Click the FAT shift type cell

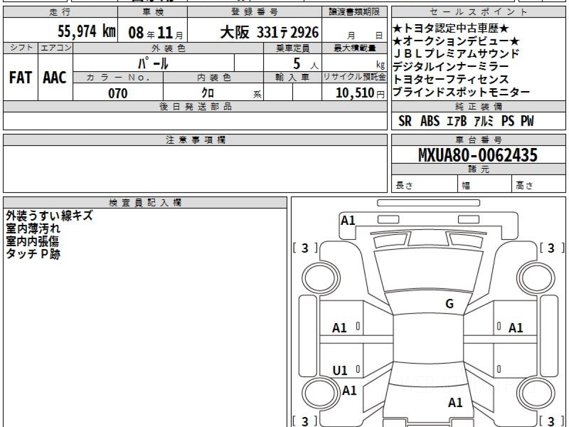click(20, 78)
